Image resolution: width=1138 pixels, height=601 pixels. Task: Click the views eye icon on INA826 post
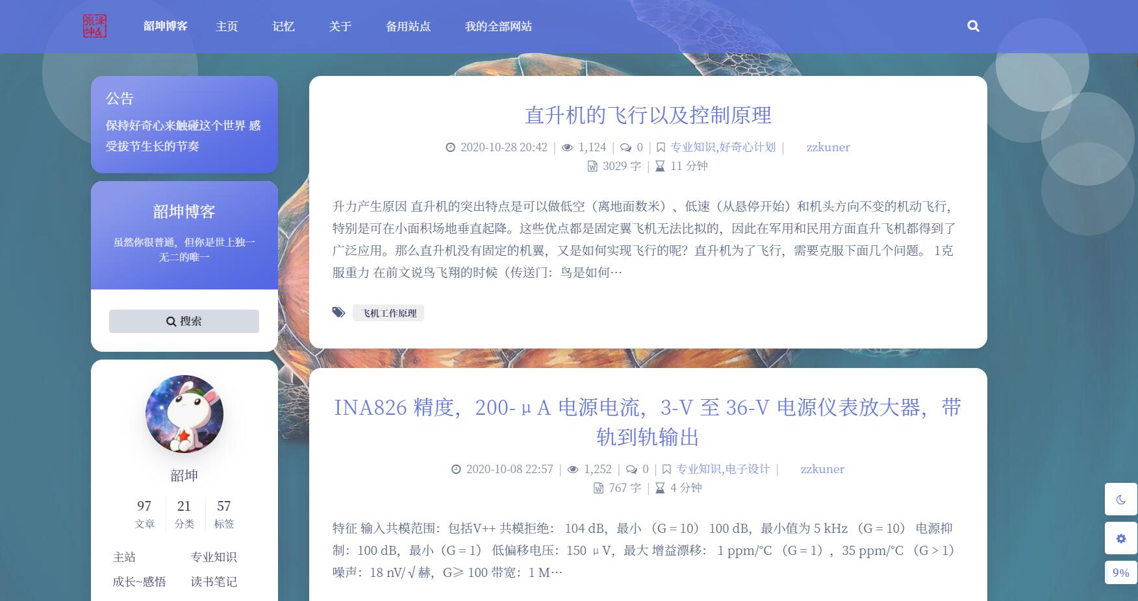(x=572, y=469)
